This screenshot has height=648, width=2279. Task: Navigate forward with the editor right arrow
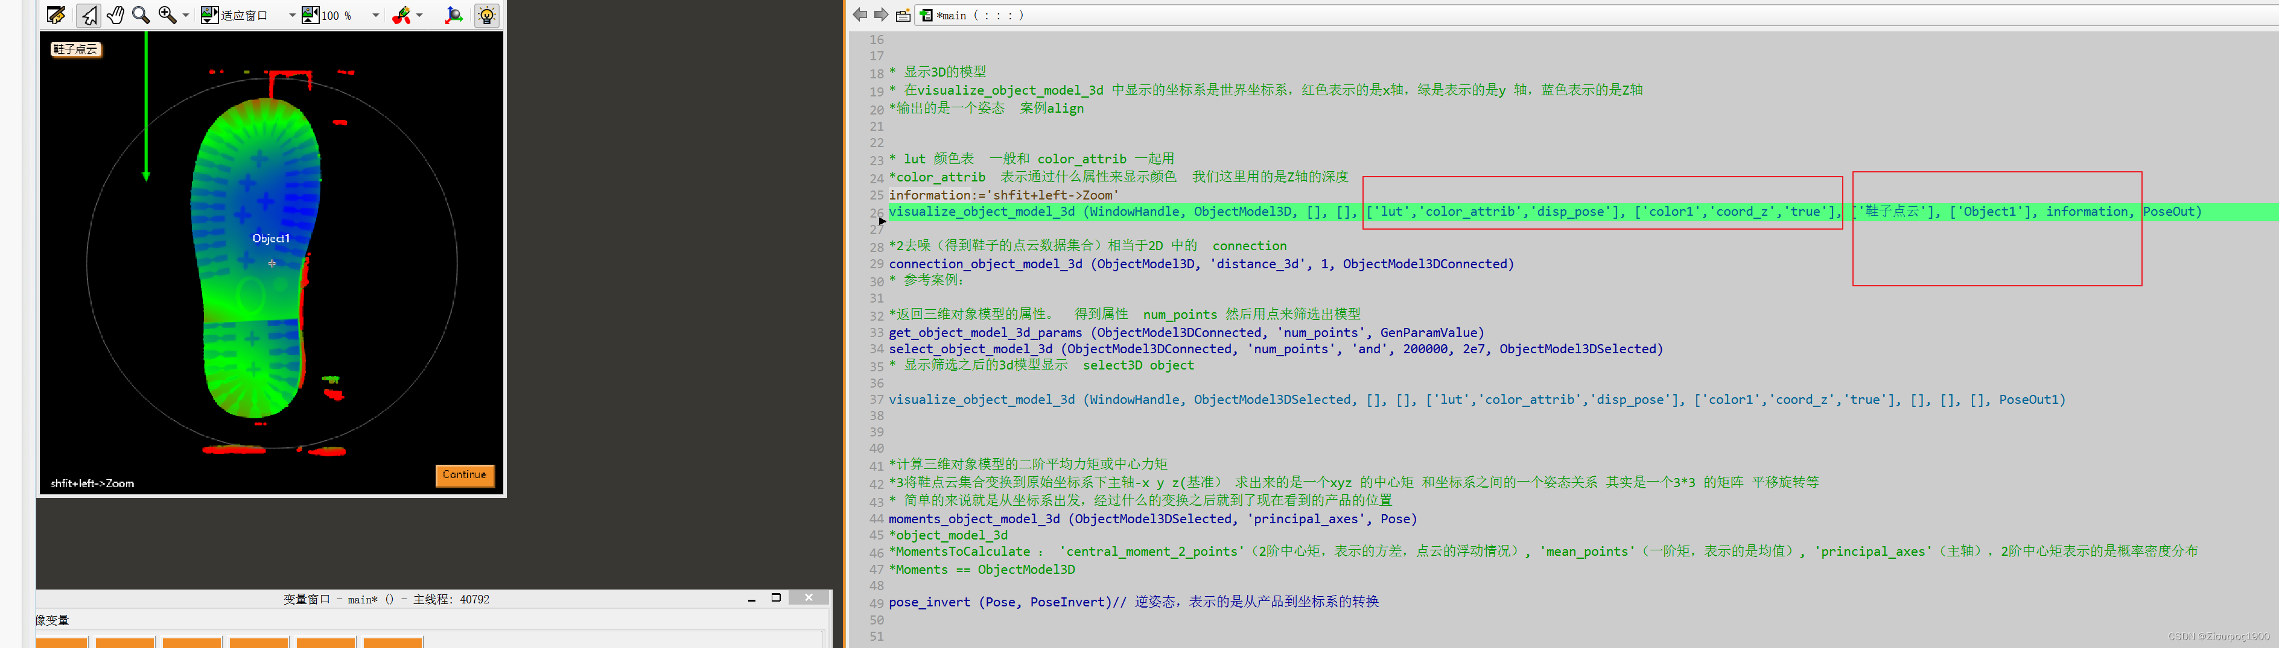(881, 15)
